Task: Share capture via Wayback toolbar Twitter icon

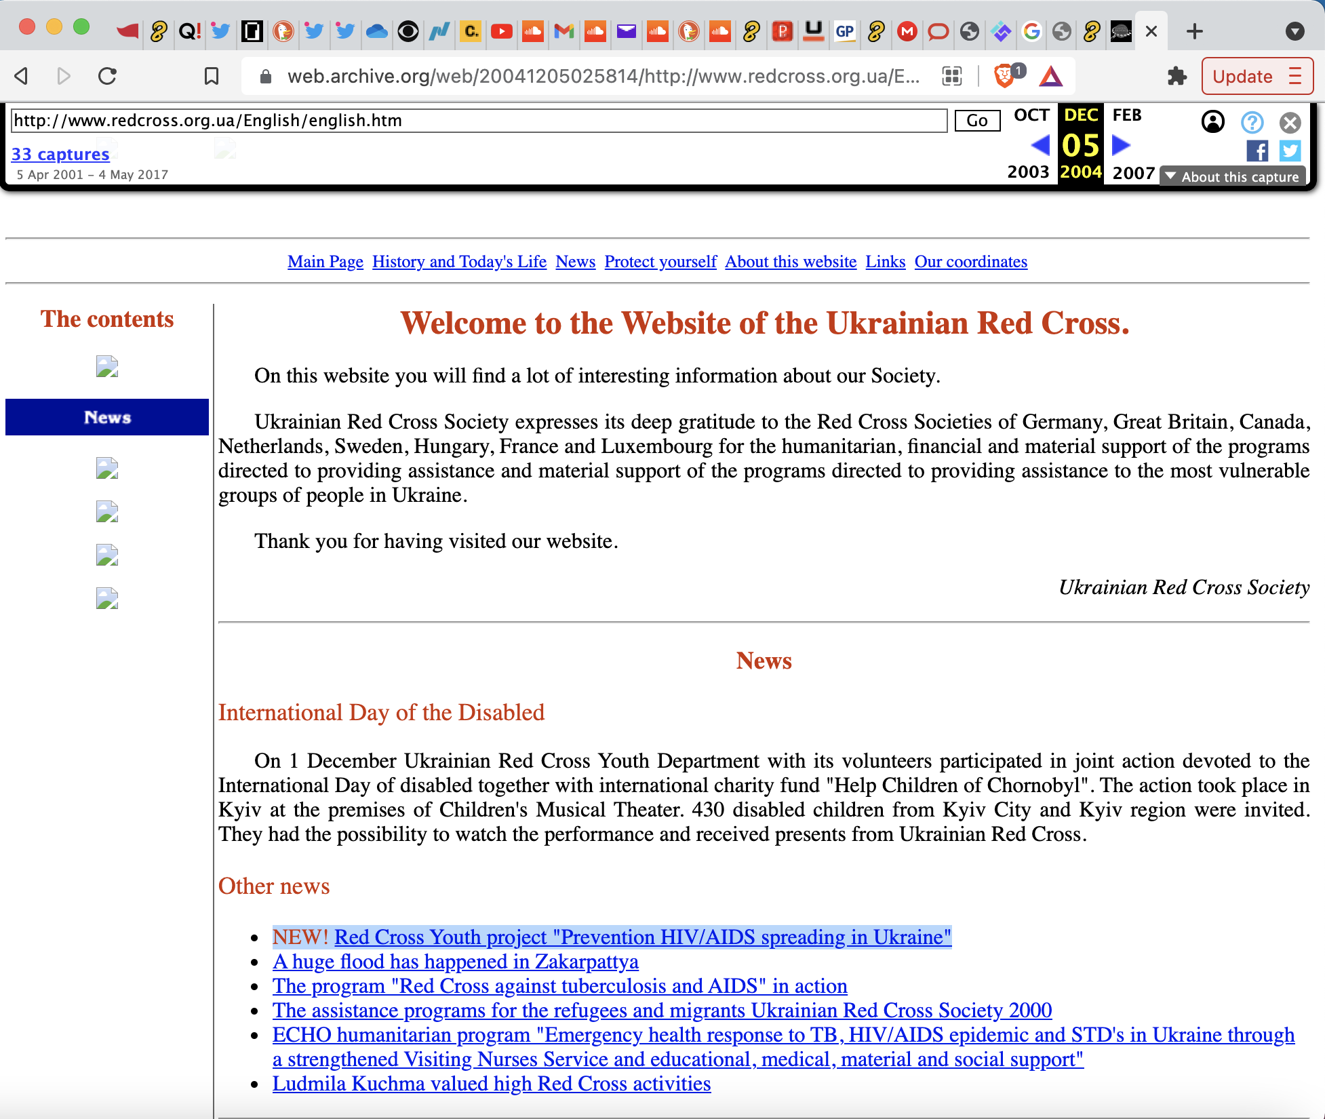Action: pos(1290,151)
